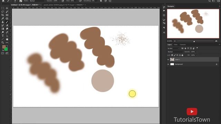Image resolution: width=221 pixels, height=124 pixels.
Task: Switch to the Channels tab
Action: 183,44
